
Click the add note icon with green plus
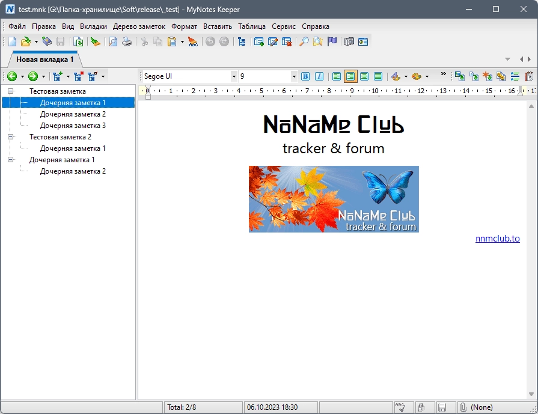[x=258, y=41]
